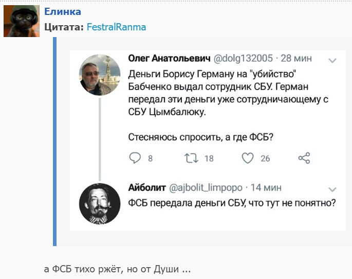Click the reply speech bubble icon
Screen dimensions: 352x279
click(135, 158)
